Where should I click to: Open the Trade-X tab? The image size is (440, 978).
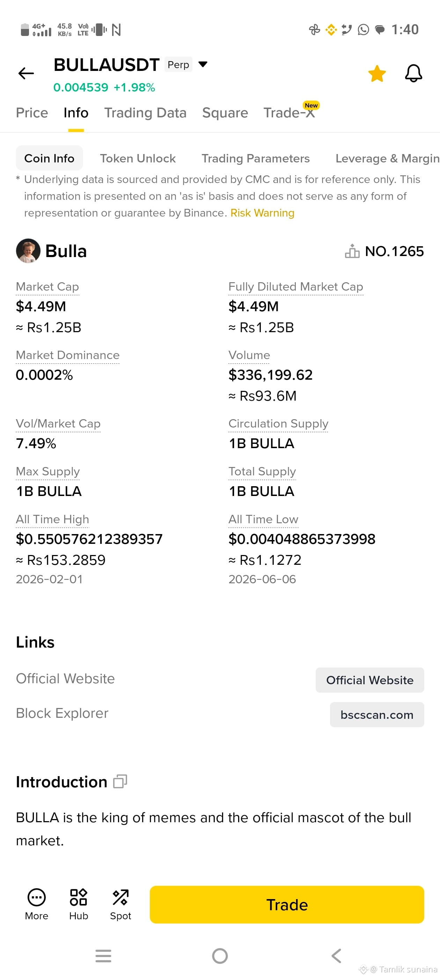coord(289,113)
